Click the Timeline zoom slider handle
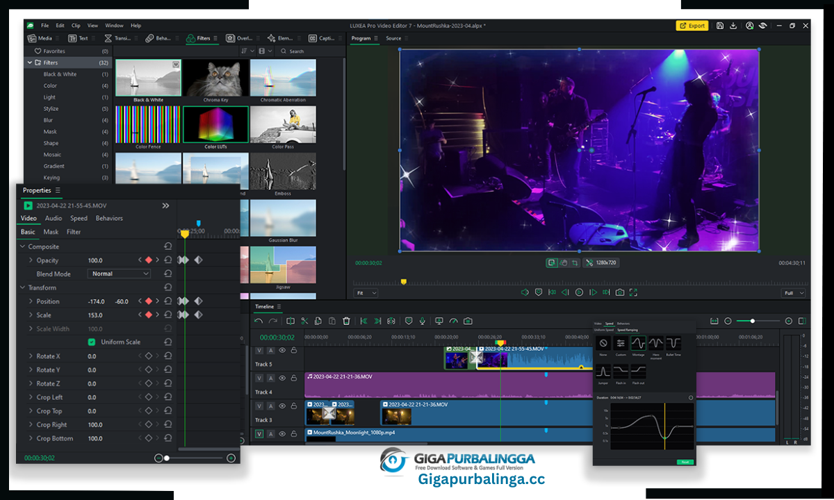The height and width of the screenshot is (500, 834). [753, 321]
